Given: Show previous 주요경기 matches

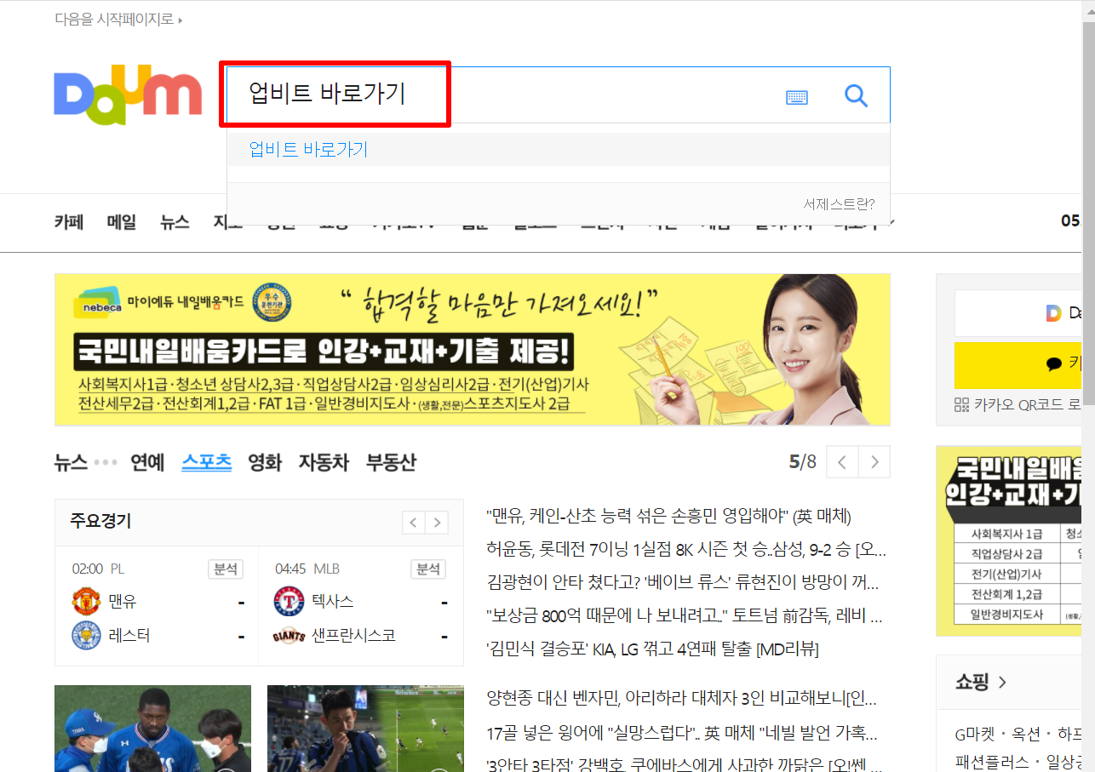Looking at the screenshot, I should [413, 523].
